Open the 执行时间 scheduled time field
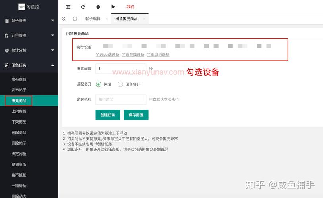The image size is (323, 198). 121,100
